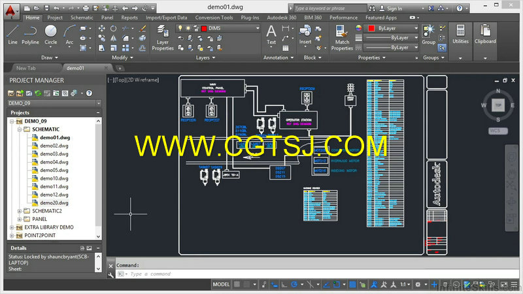The image size is (523, 294).
Task: Toggle annotation visibility in status bar
Action: 374,284
